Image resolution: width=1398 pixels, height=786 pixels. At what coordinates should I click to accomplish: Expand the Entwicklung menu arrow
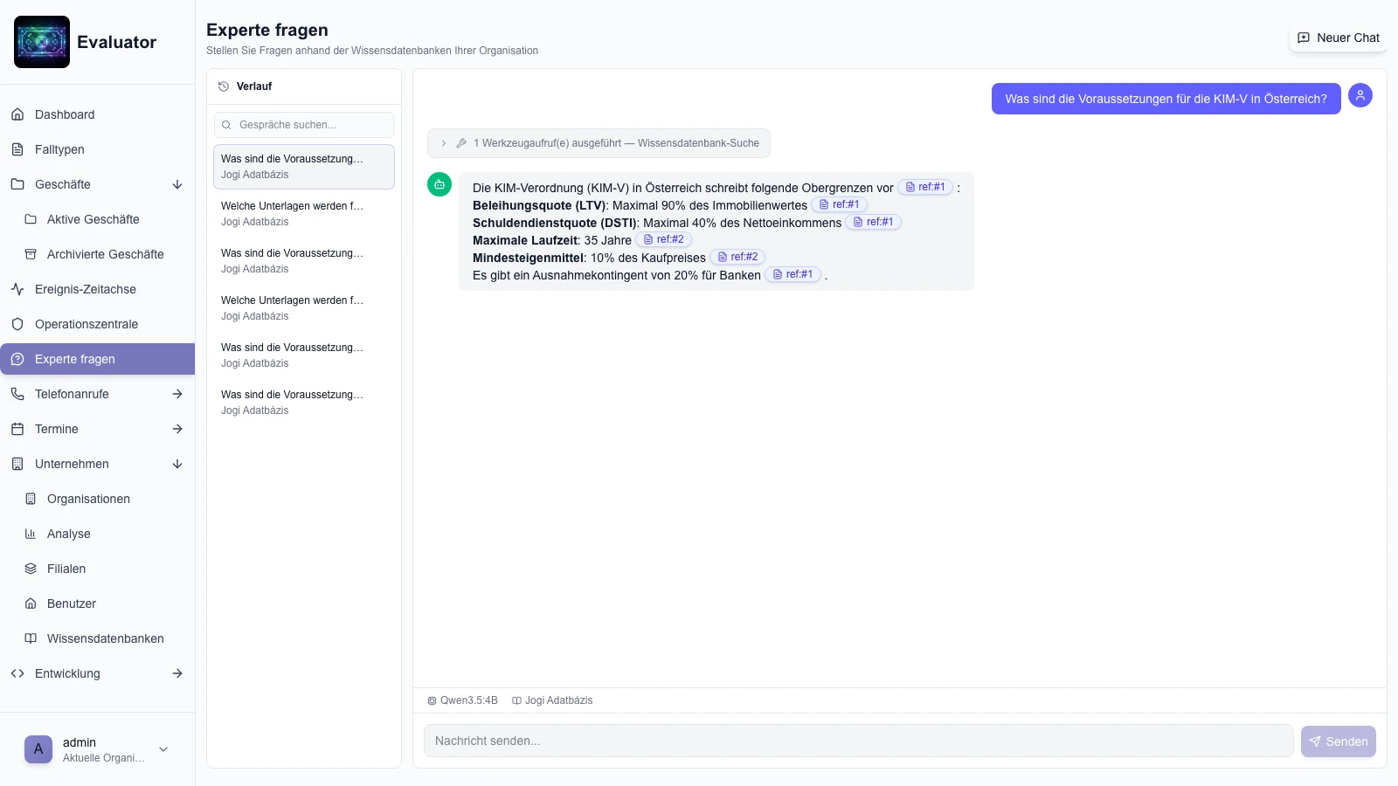tap(177, 673)
